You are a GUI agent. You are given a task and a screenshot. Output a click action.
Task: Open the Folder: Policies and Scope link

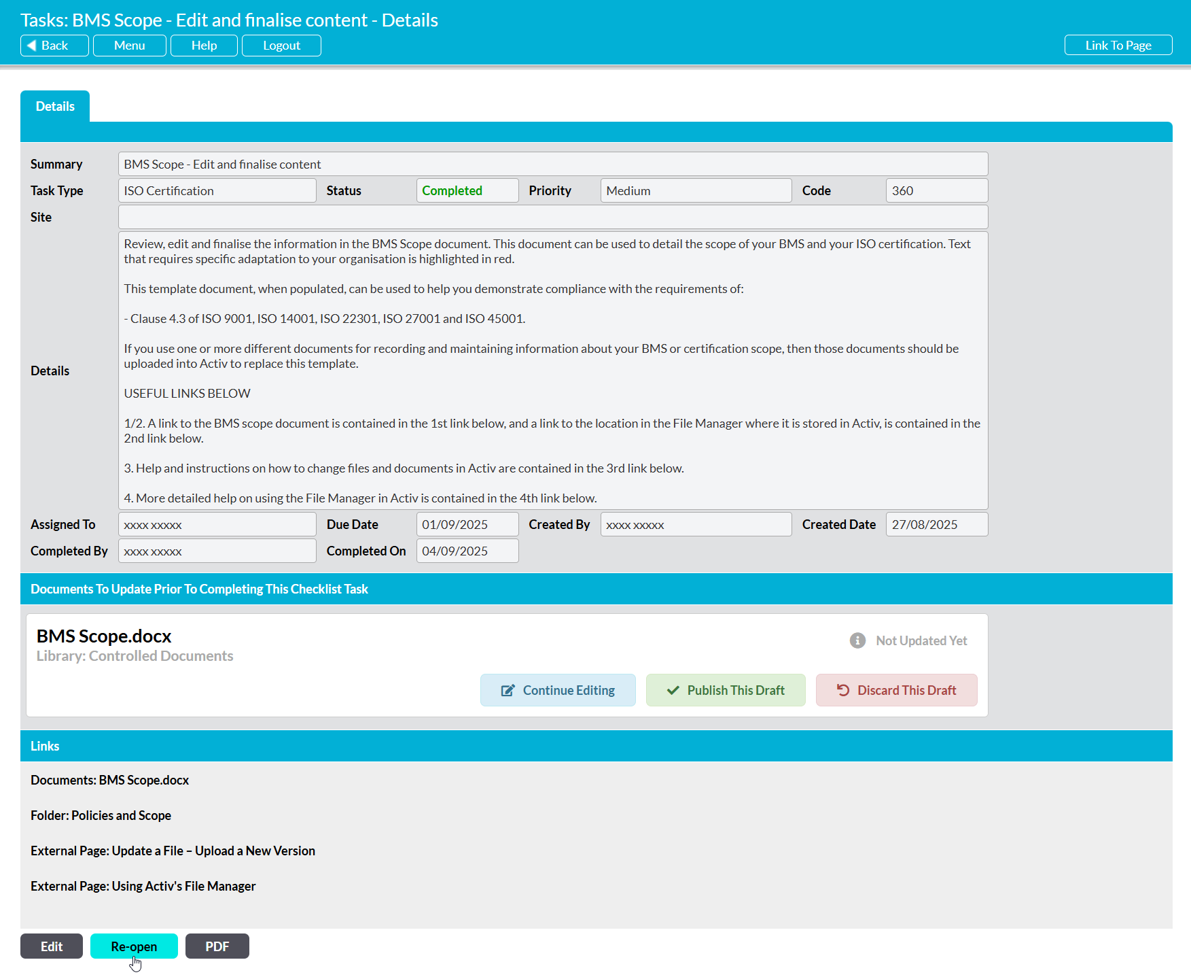tap(101, 816)
